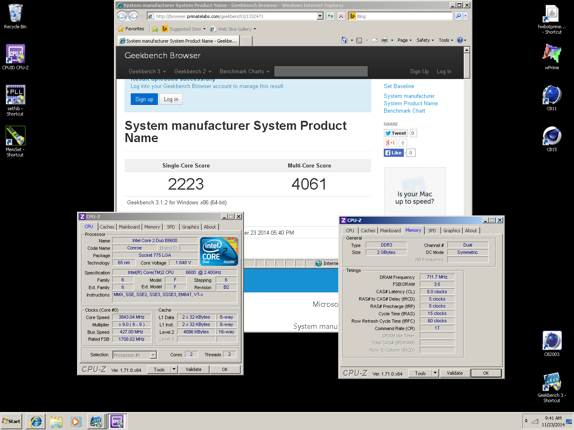Viewport: 574px width, 430px height.
Task: Open the Tools menu in IE command bar
Action: (446, 40)
